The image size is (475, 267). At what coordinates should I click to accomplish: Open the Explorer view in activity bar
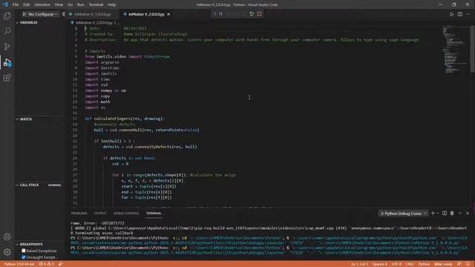(x=7, y=16)
